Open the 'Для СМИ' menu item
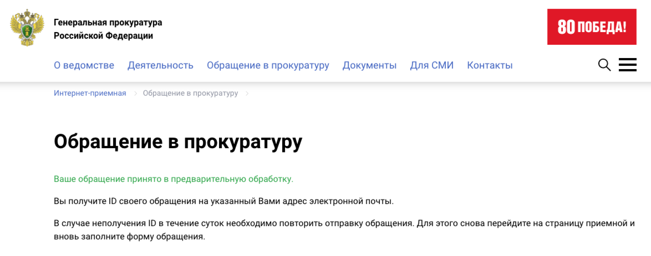Image resolution: width=651 pixels, height=256 pixels. pos(432,65)
